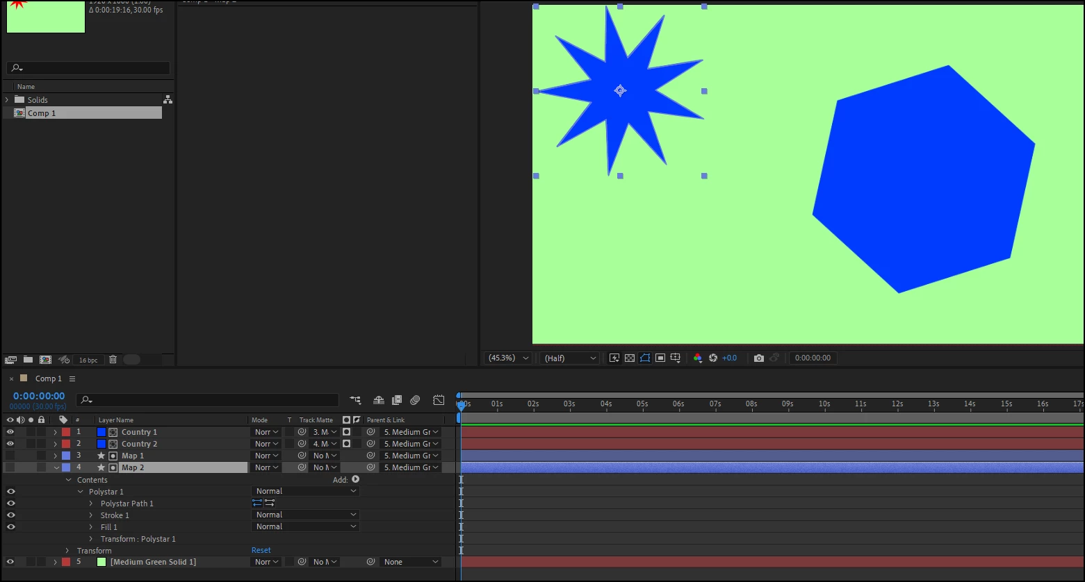Enable Frame Blending for timeline layers

pos(397,400)
